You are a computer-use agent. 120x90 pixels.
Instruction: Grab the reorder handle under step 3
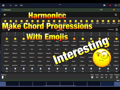(x=24, y=71)
